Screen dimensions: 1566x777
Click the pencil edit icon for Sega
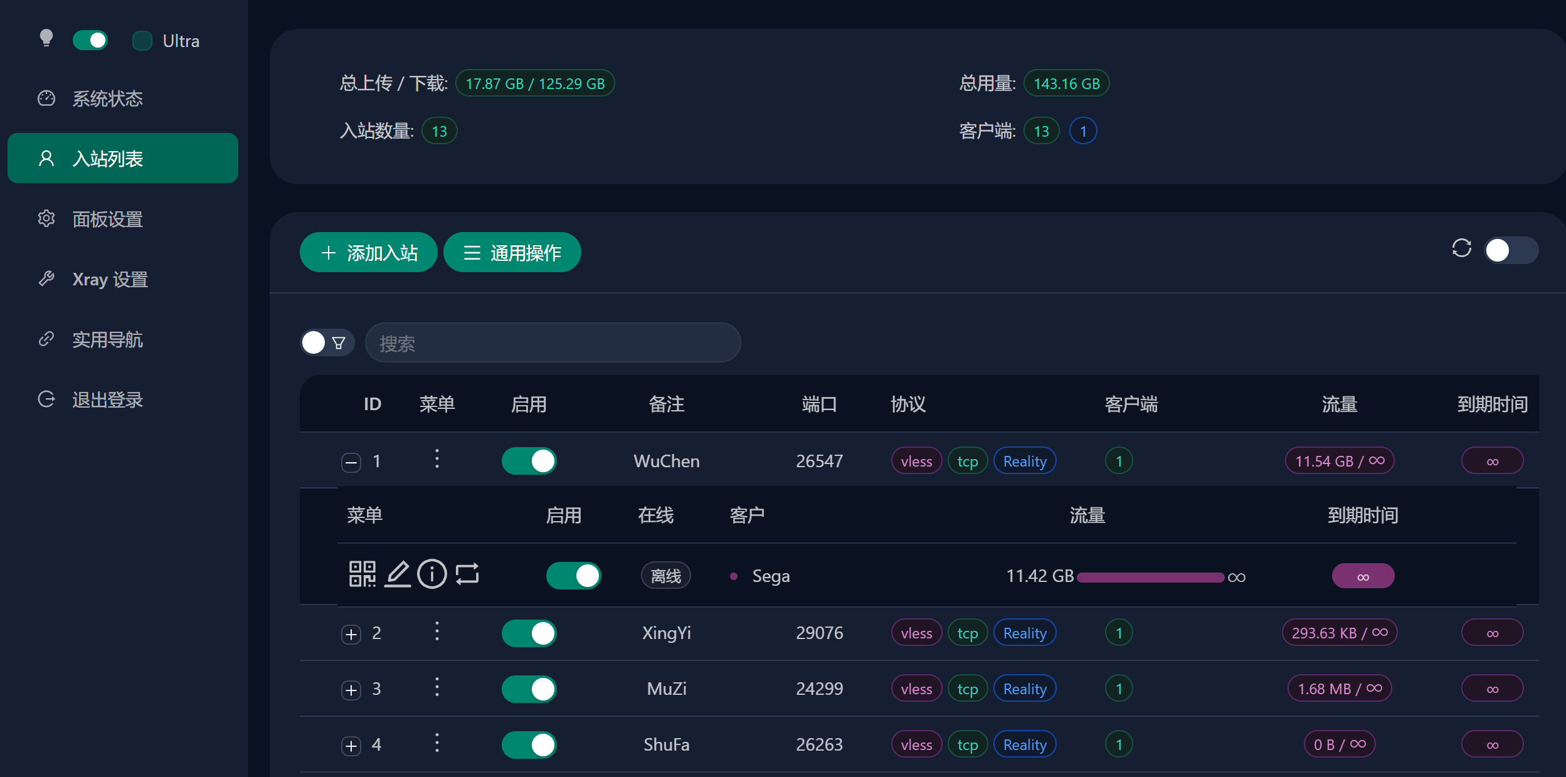(x=398, y=574)
